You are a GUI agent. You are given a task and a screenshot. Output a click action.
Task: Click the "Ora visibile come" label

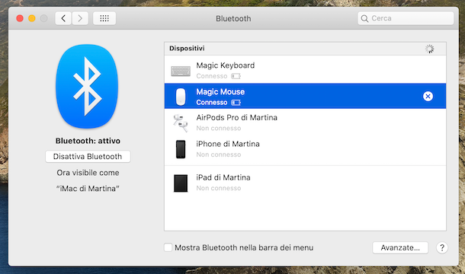pyautogui.click(x=88, y=173)
